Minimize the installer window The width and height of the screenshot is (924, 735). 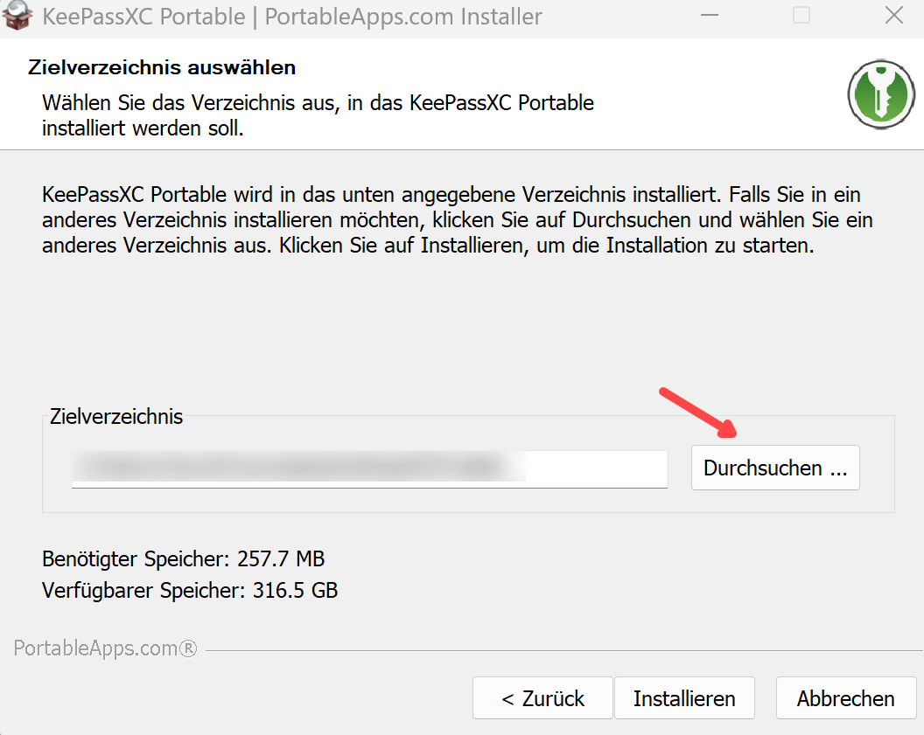[x=709, y=16]
